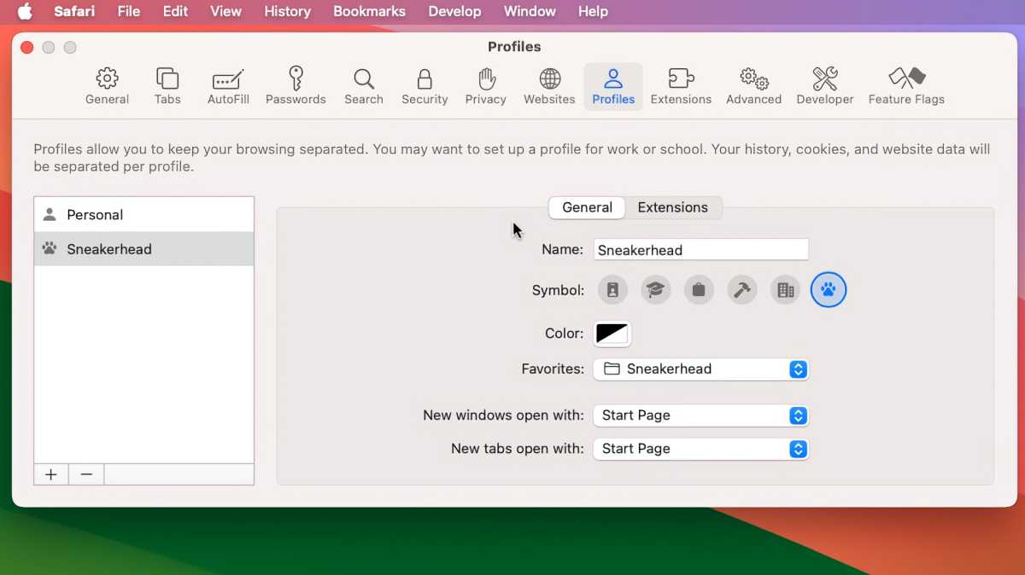The width and height of the screenshot is (1025, 575).
Task: Open New tabs open with dropdown
Action: pyautogui.click(x=700, y=449)
